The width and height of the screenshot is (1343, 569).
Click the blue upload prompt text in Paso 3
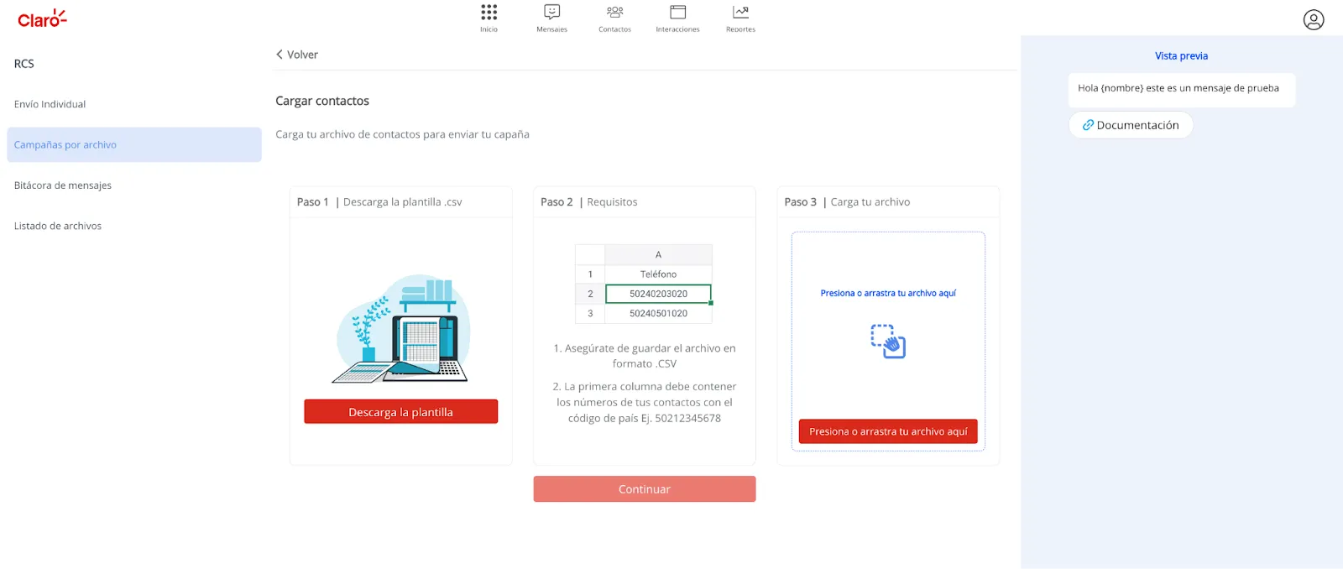click(888, 293)
